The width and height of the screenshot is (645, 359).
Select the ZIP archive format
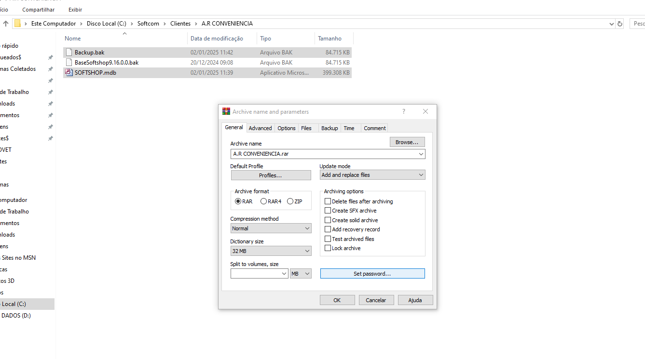tap(290, 201)
